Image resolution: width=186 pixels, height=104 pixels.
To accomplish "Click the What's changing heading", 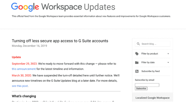I will (24, 96).
